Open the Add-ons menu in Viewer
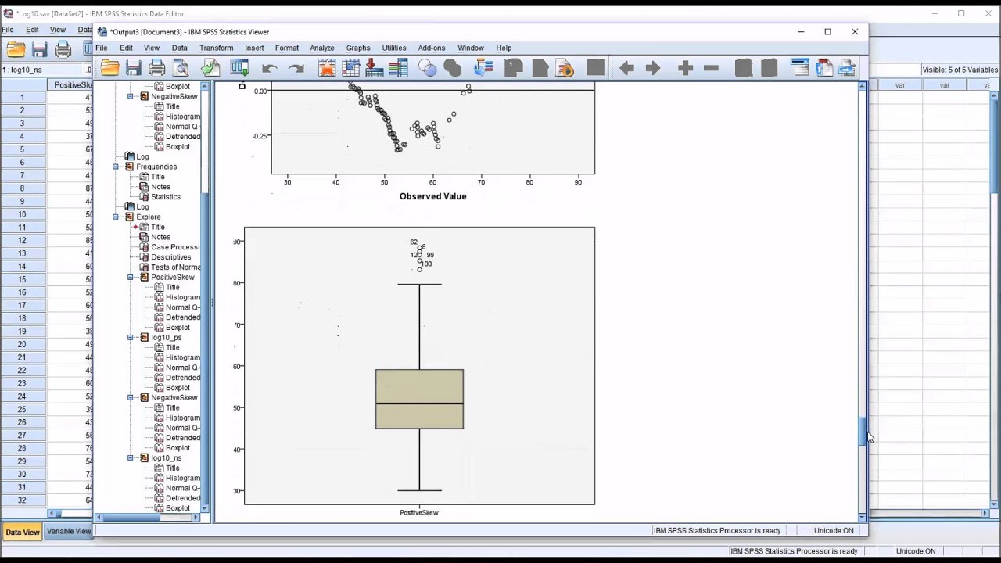The height and width of the screenshot is (563, 1001). tap(431, 48)
